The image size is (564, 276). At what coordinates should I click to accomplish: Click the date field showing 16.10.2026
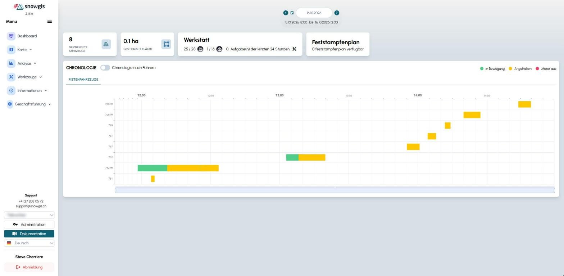(314, 13)
